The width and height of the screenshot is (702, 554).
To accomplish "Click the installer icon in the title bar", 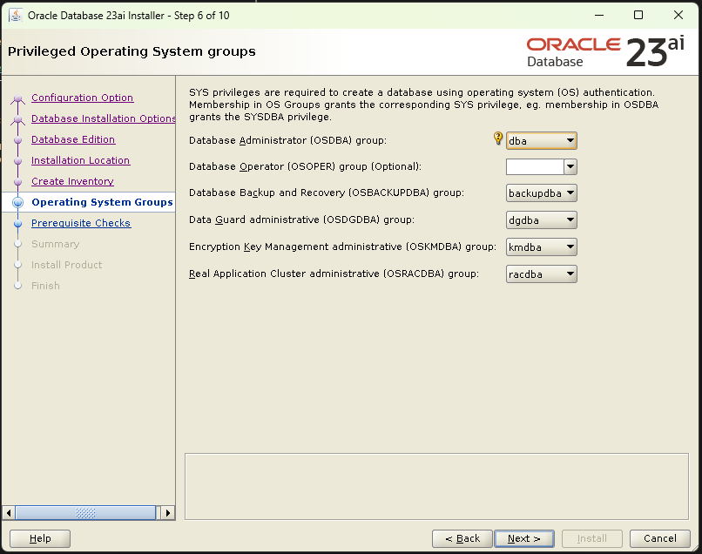I will point(14,15).
